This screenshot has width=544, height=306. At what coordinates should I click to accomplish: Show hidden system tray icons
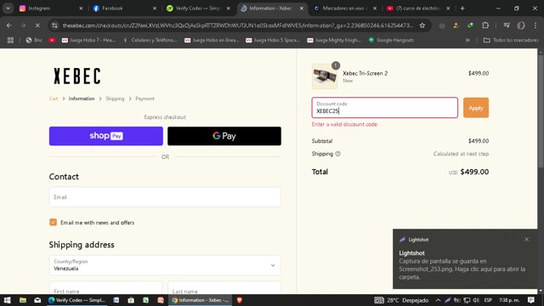point(438,300)
